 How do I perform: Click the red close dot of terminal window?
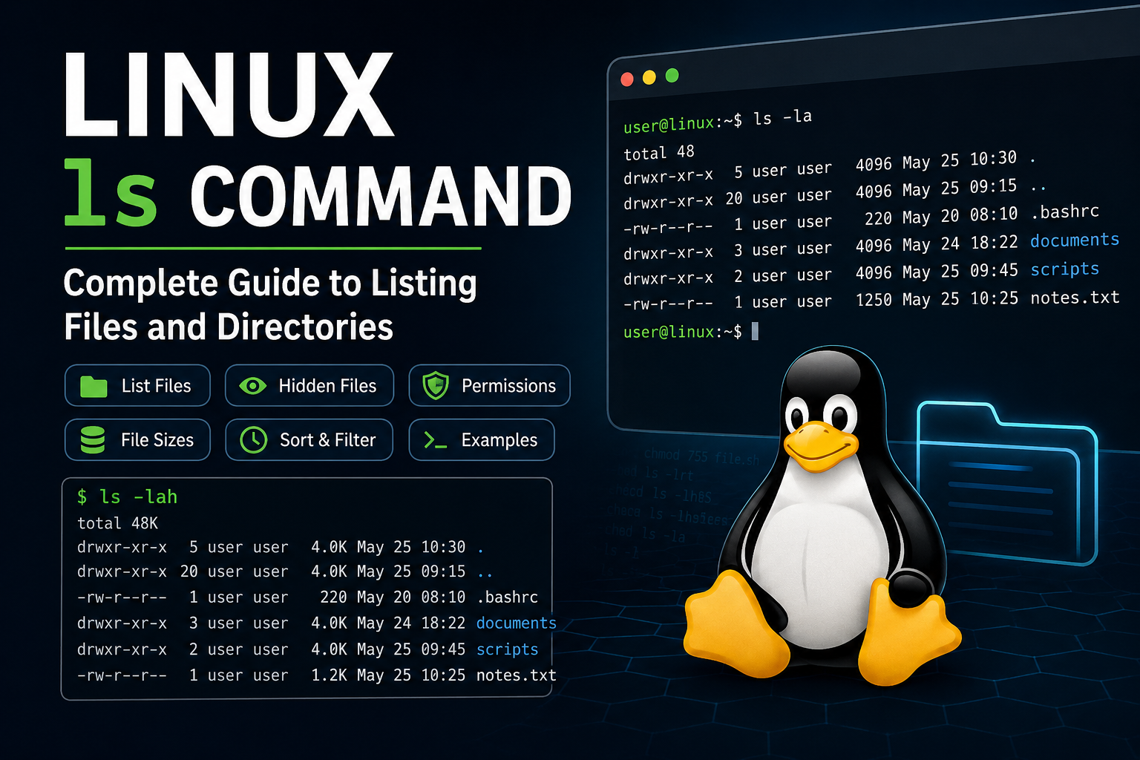[x=627, y=79]
